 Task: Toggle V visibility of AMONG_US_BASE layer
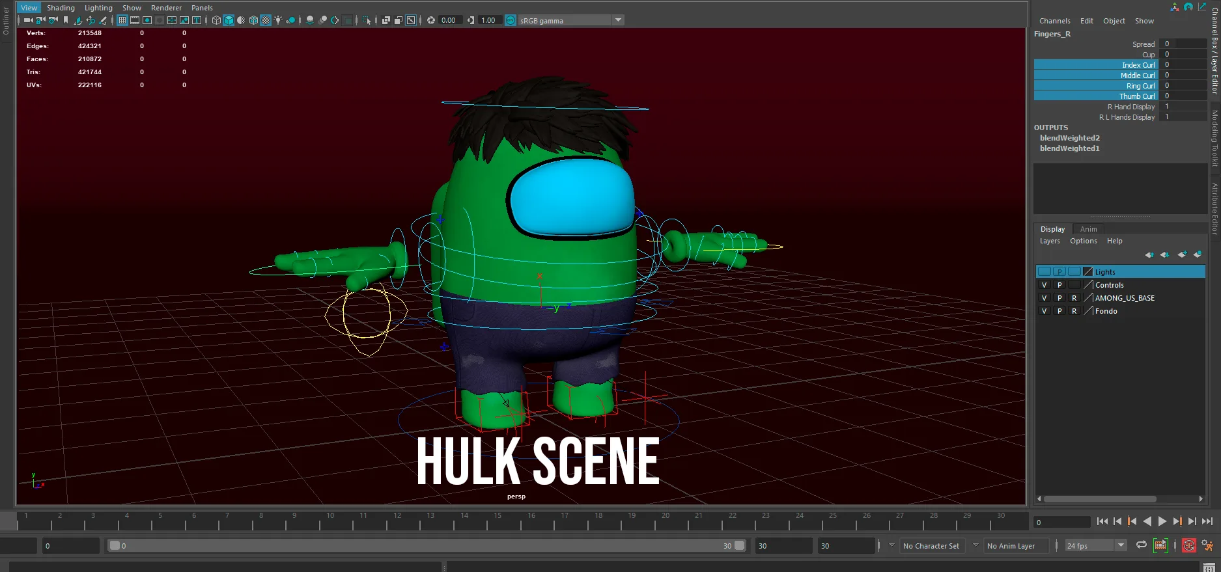point(1044,298)
